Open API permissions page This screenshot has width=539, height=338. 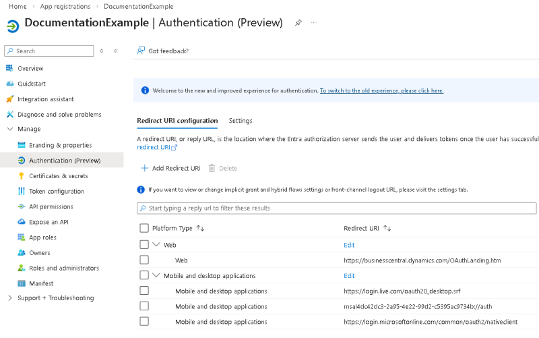(x=51, y=206)
